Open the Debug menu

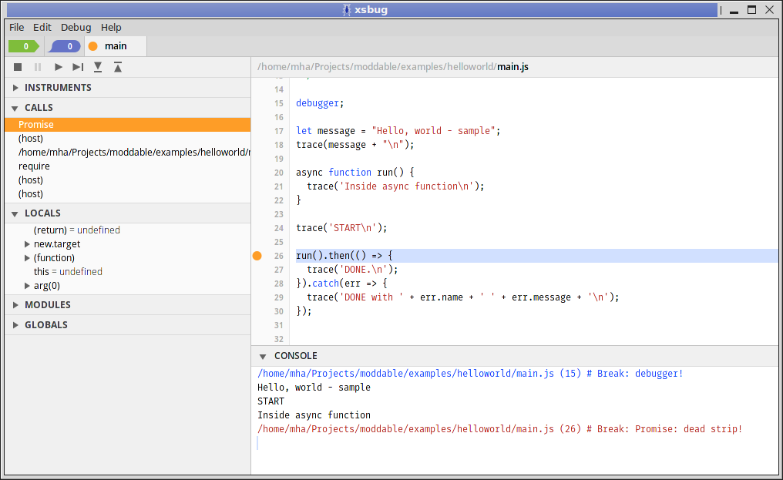point(76,27)
